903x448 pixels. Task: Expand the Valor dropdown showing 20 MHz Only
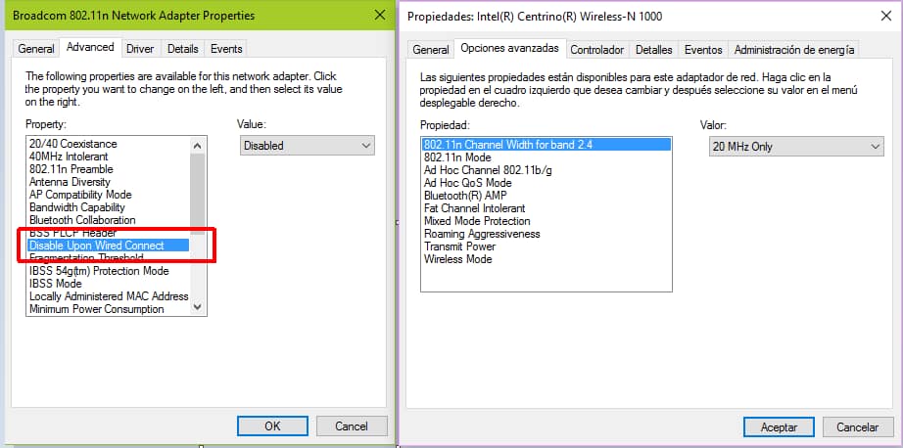point(795,146)
